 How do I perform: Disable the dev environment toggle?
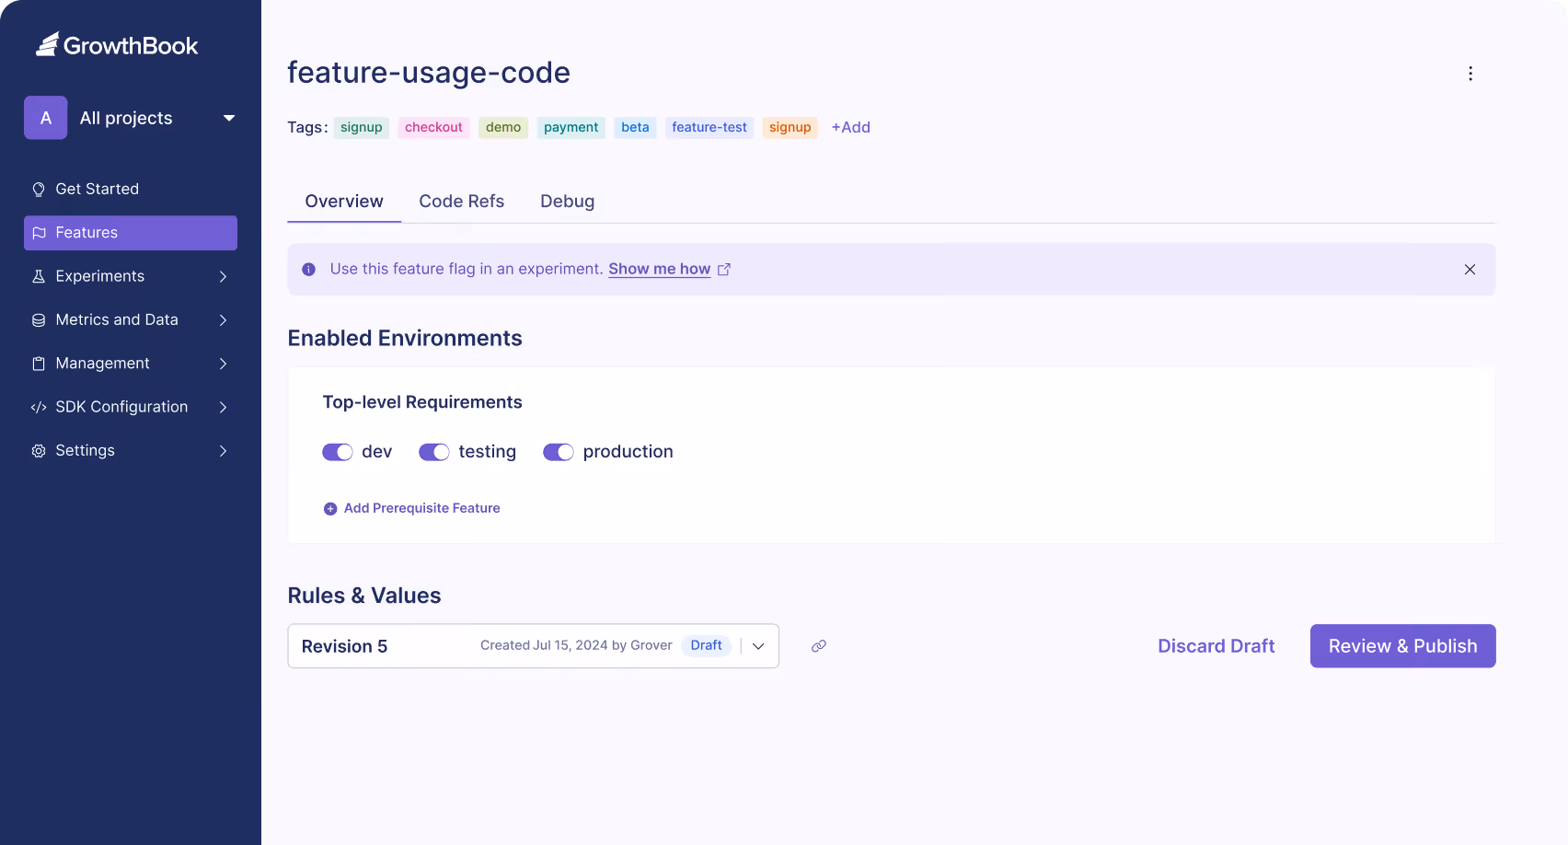[337, 452]
